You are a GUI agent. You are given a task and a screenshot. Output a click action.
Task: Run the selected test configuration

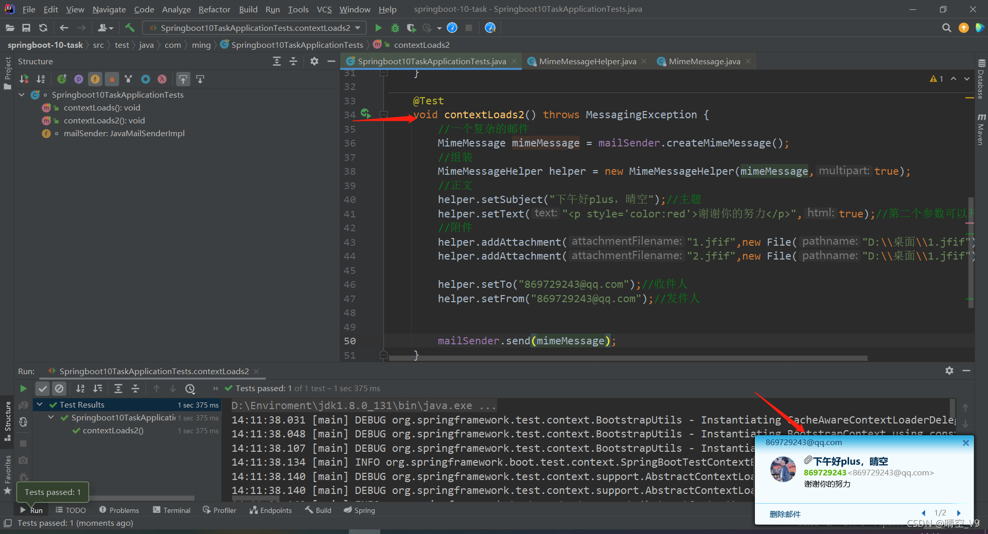click(x=378, y=28)
